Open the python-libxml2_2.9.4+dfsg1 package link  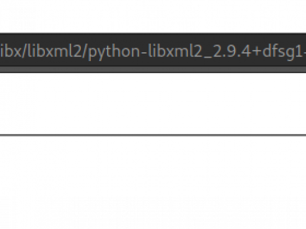153,52
